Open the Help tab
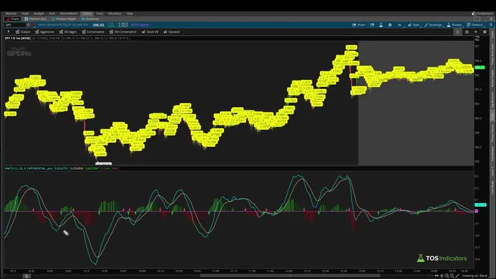Image resolution: width=496 pixels, height=279 pixels. (x=130, y=13)
